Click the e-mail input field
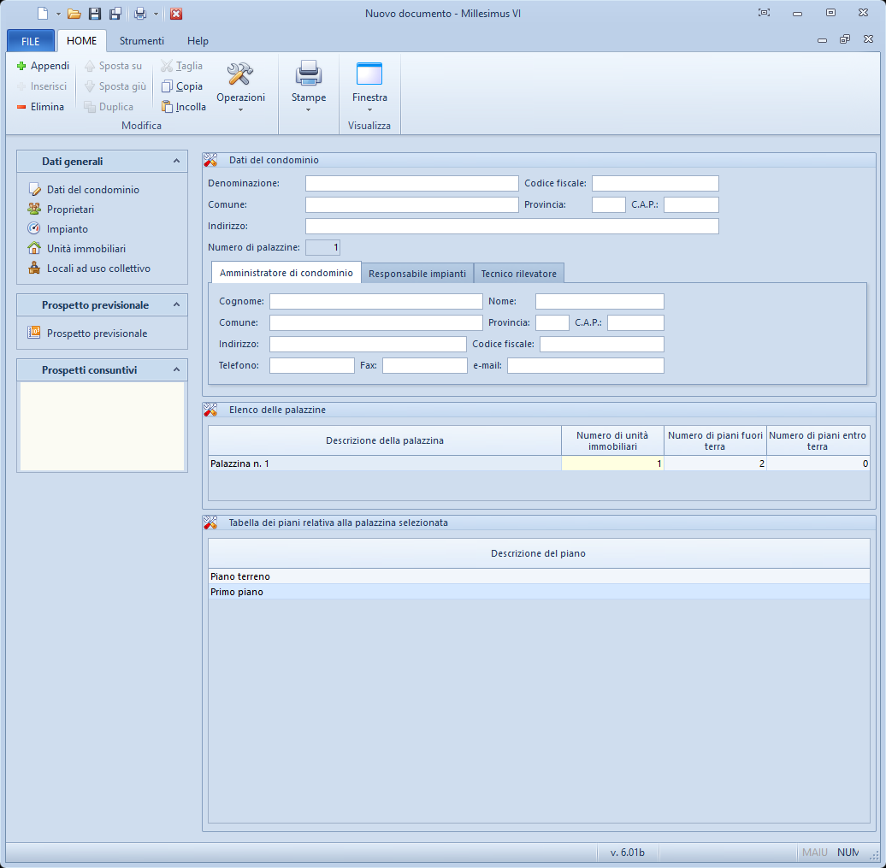Image resolution: width=886 pixels, height=868 pixels. point(585,366)
